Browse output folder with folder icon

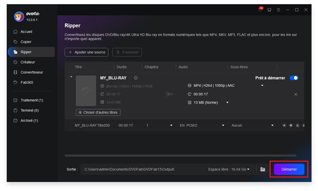click(x=263, y=169)
